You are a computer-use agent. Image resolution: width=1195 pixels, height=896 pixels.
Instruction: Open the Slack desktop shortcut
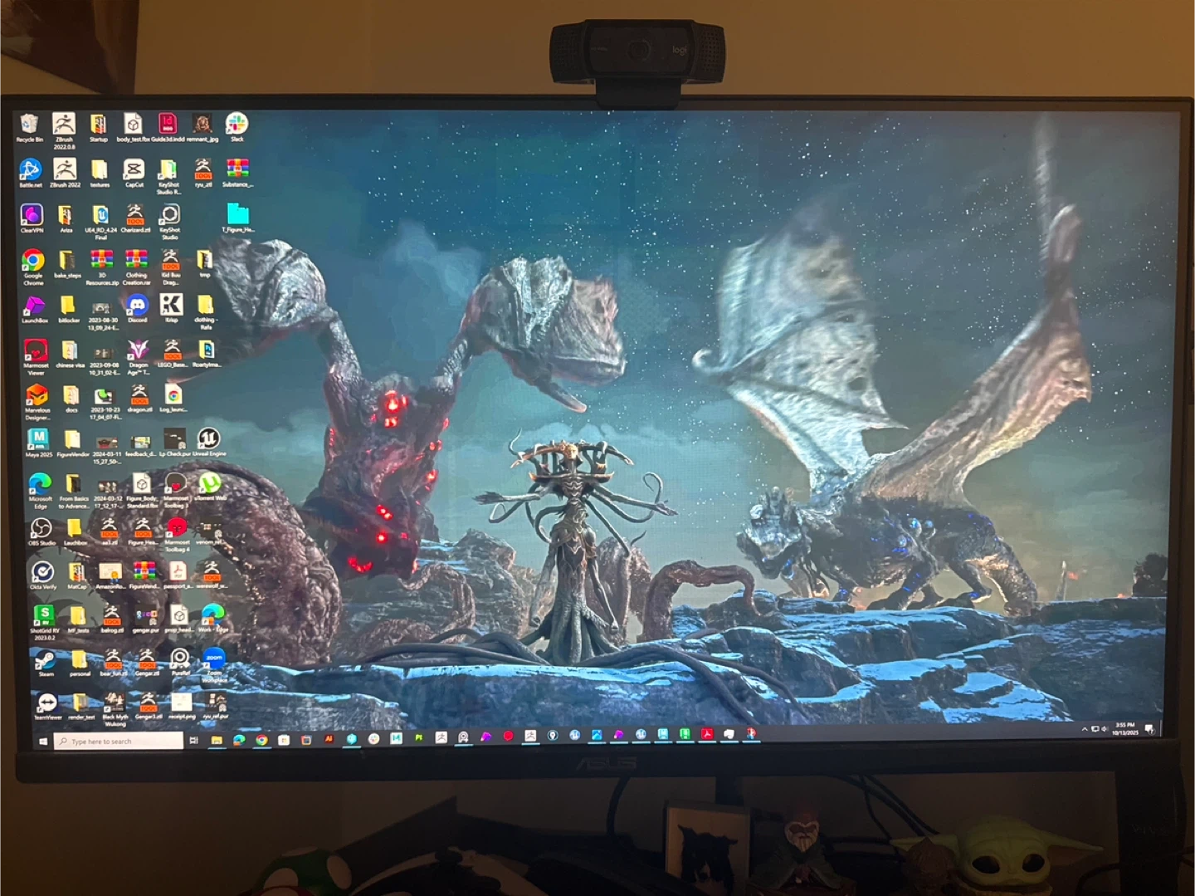(237, 125)
